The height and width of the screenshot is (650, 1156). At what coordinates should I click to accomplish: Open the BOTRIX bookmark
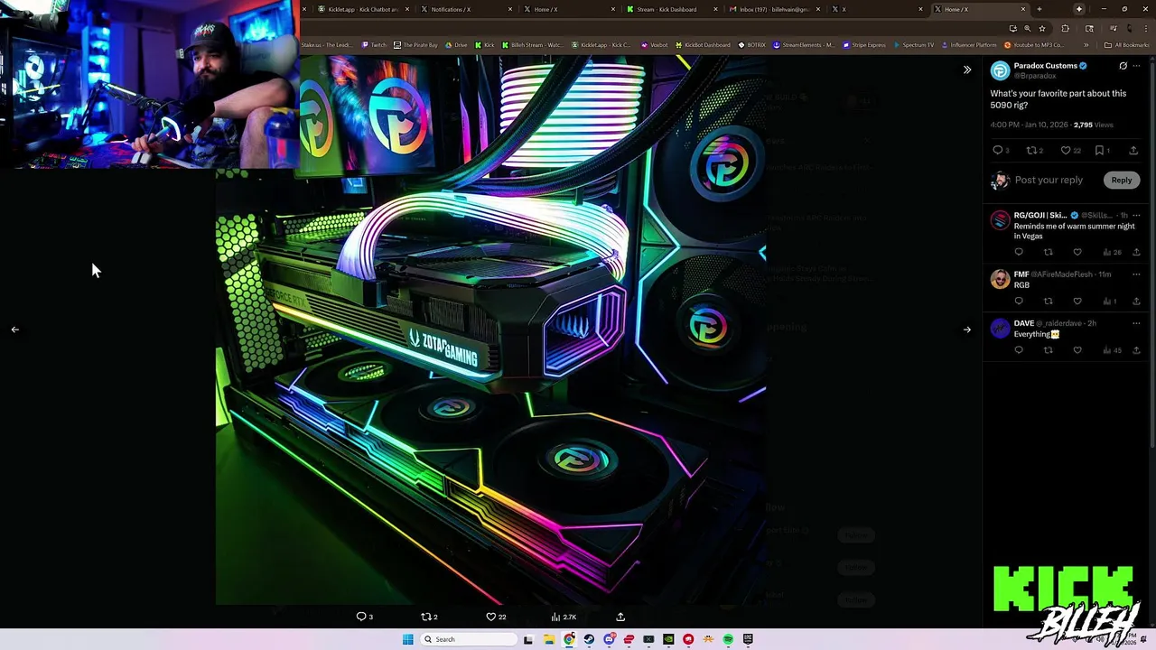(751, 45)
